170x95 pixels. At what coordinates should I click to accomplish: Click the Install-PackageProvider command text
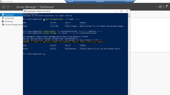[53, 19]
